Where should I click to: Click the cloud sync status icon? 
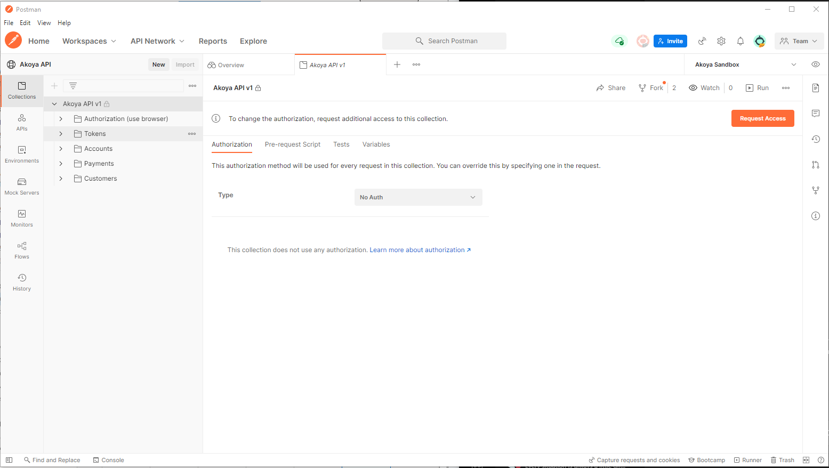pos(619,41)
